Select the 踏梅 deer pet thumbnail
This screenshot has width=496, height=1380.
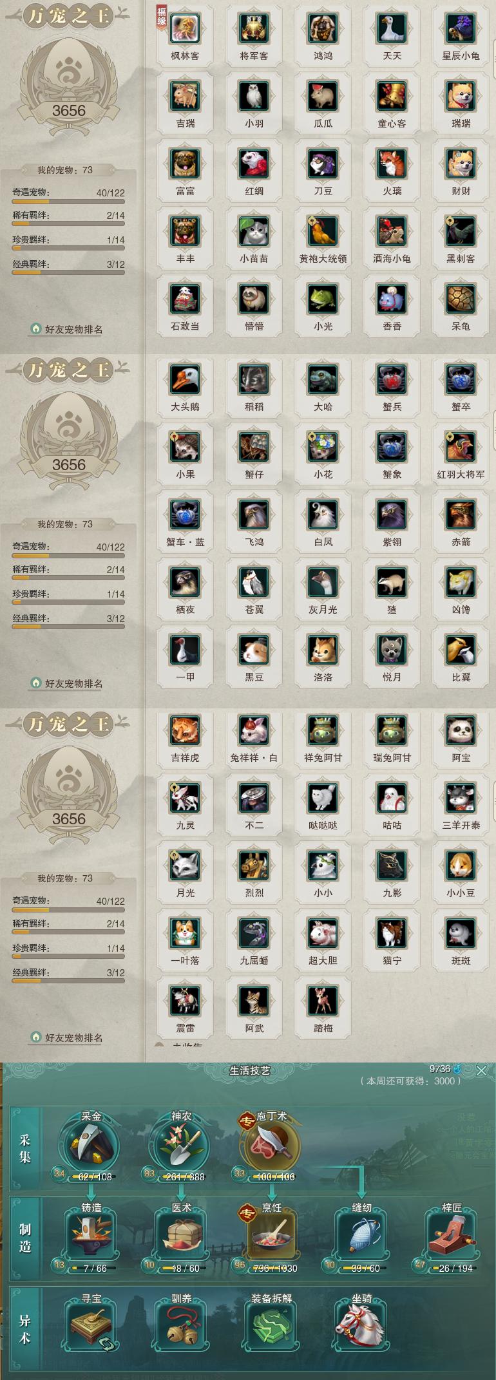323,1001
